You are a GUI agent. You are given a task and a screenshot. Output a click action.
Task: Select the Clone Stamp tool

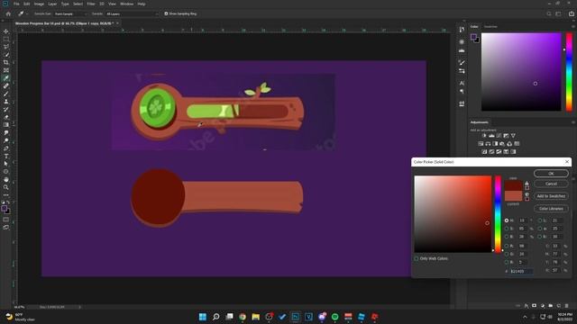[6, 102]
